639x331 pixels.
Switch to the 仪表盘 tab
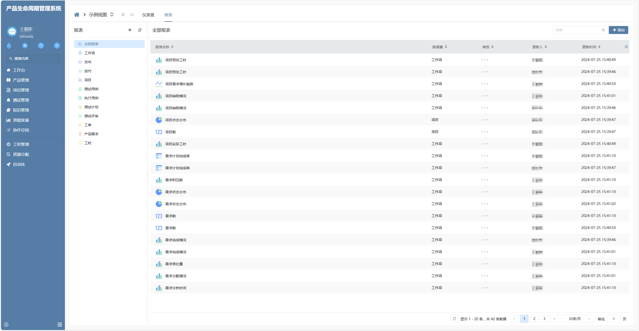148,15
